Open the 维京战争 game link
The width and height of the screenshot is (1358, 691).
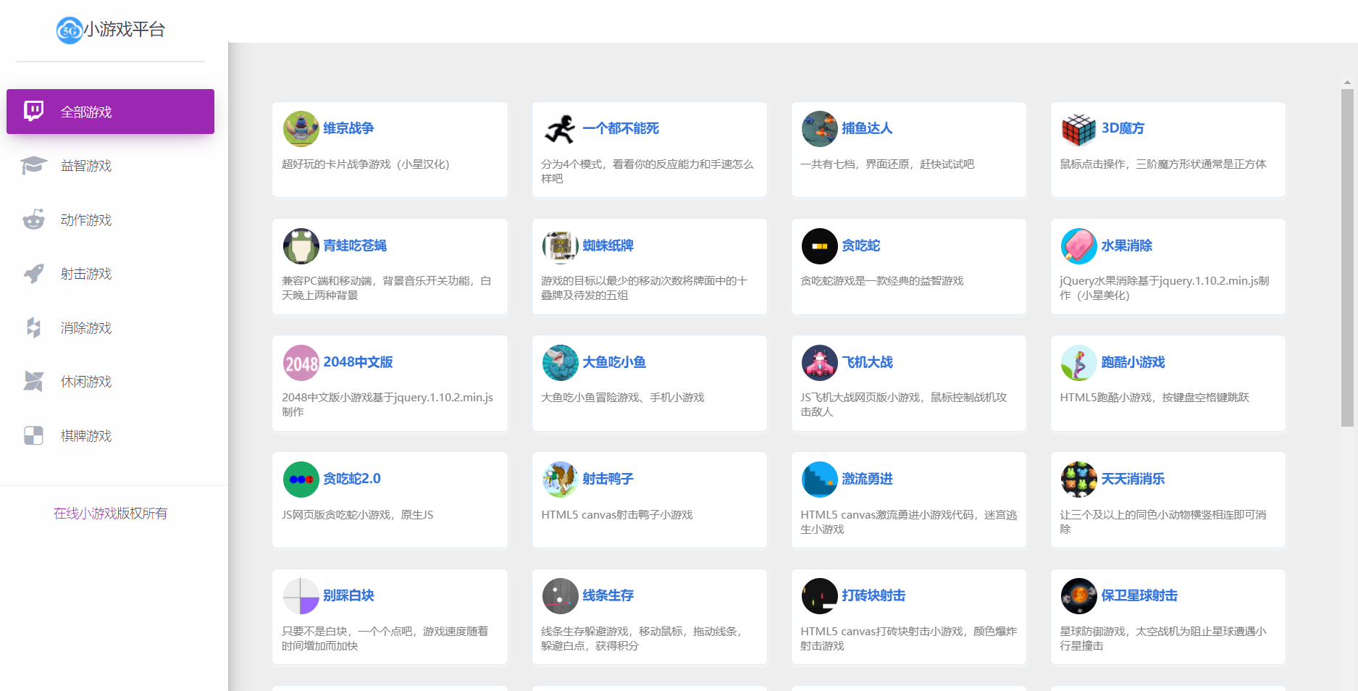click(348, 128)
